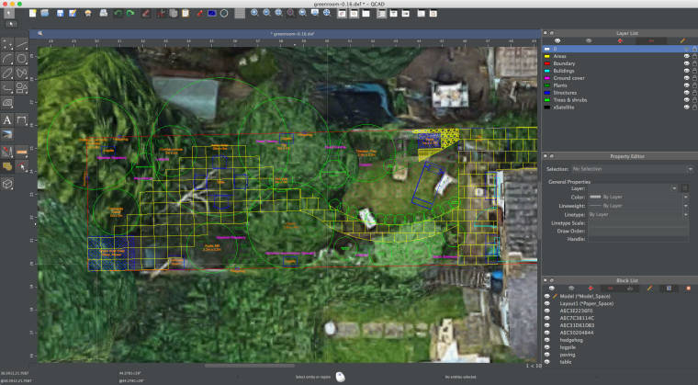Viewport: 698px width, 385px height.
Task: Open the Block tools menu
Action: (7, 166)
